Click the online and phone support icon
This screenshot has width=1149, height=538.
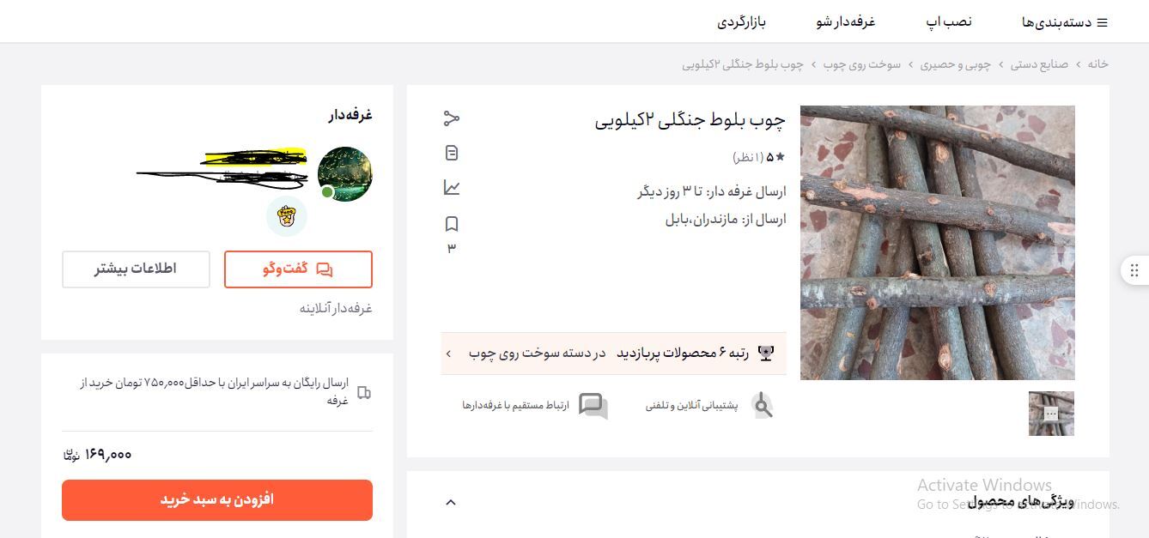(762, 405)
